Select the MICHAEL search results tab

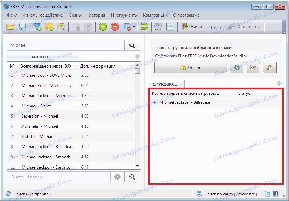coord(42,57)
